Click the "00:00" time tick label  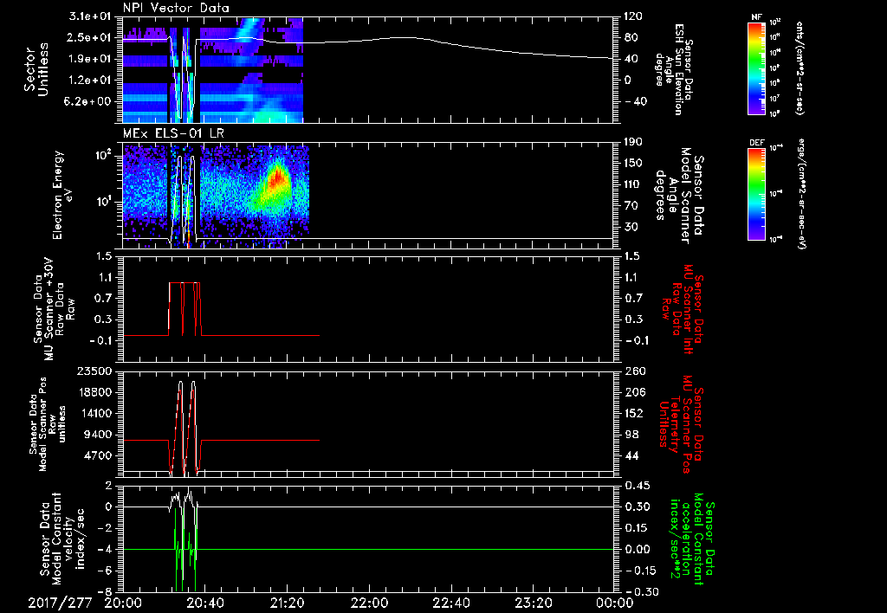click(615, 603)
